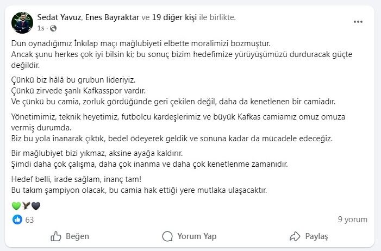View the 9 yorum comments
Image resolution: width=381 pixels, height=251 pixels.
352,219
